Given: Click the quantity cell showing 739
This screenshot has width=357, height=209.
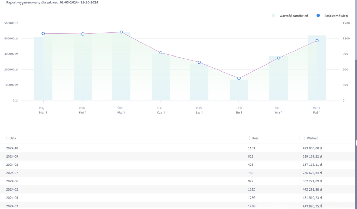Looking at the screenshot, I should (x=250, y=173).
